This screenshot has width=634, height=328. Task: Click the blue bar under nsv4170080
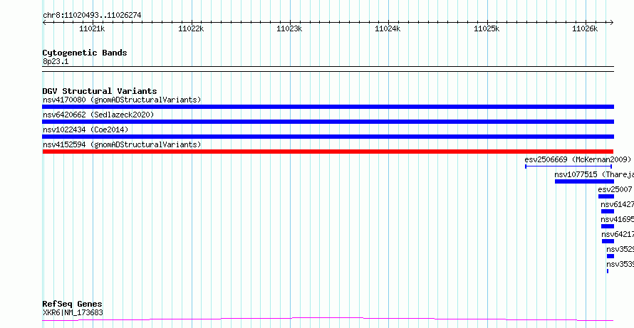pos(328,107)
